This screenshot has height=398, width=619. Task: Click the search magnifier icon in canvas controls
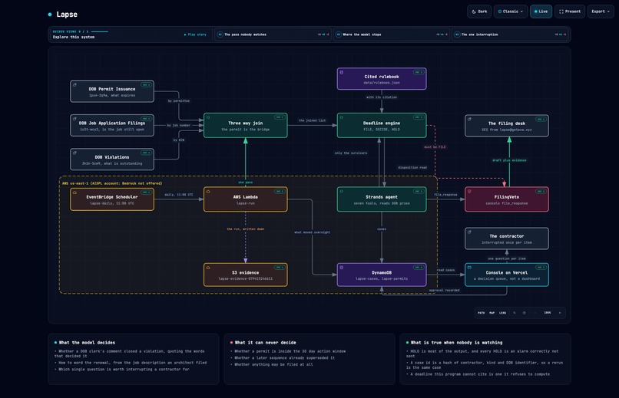point(515,313)
